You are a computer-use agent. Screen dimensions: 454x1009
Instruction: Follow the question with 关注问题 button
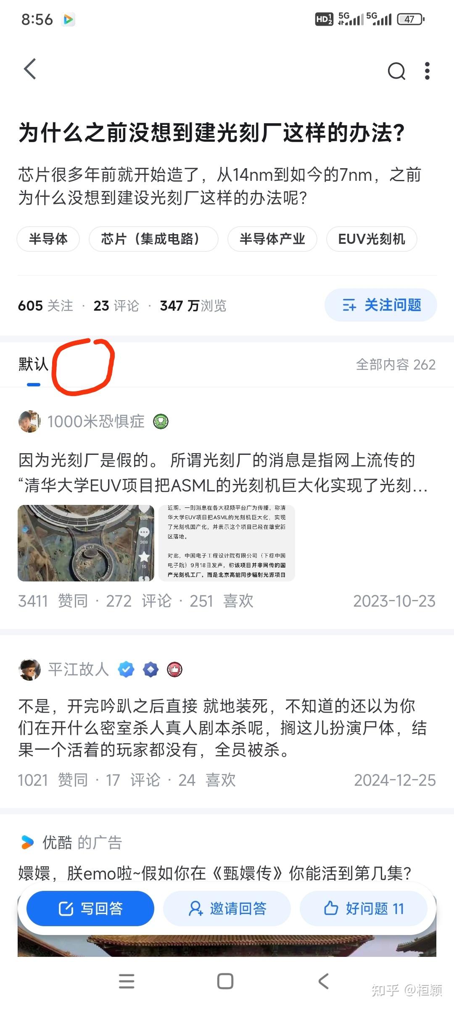tap(381, 305)
